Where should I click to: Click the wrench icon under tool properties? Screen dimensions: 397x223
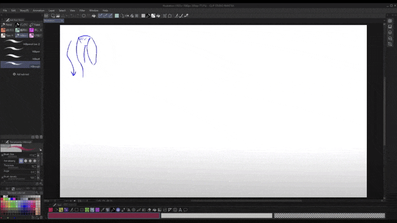click(x=41, y=184)
